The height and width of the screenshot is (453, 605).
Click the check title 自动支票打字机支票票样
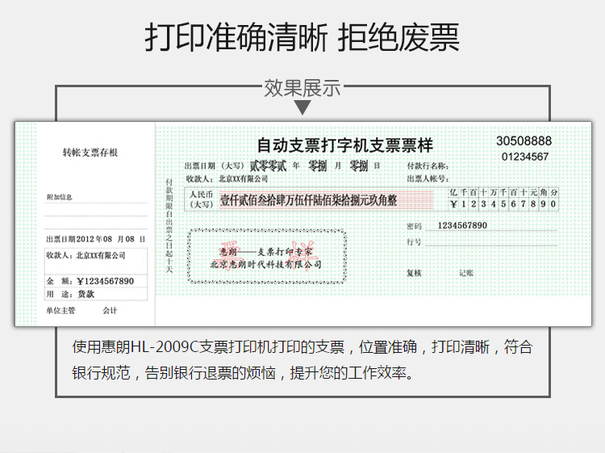pyautogui.click(x=345, y=145)
